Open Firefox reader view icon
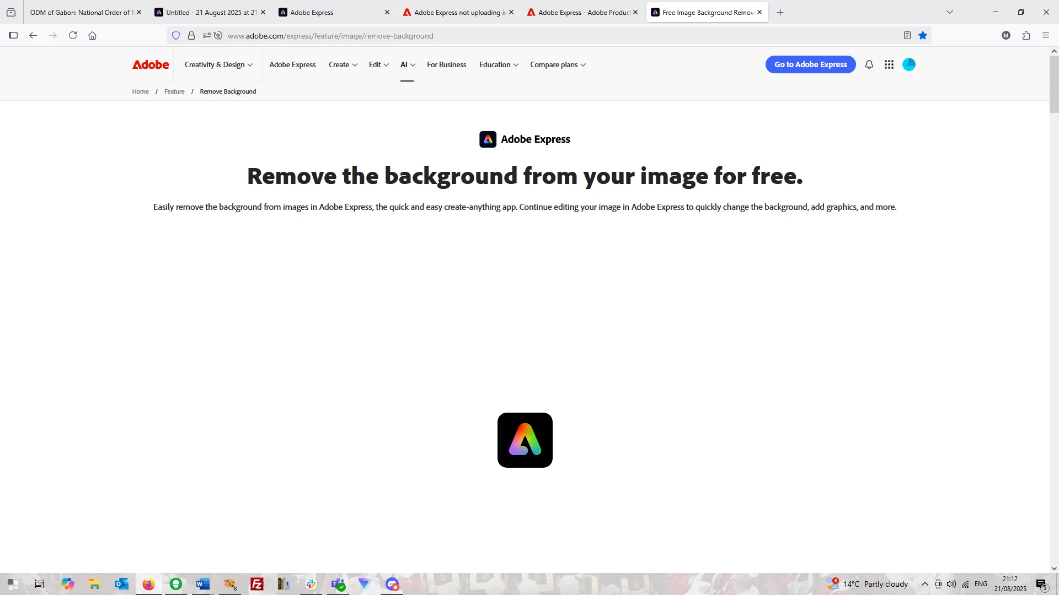The width and height of the screenshot is (1059, 595). (x=907, y=36)
